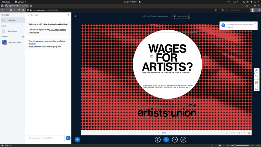
Task: Undo the last whiteboard annotation
Action: click(257, 77)
